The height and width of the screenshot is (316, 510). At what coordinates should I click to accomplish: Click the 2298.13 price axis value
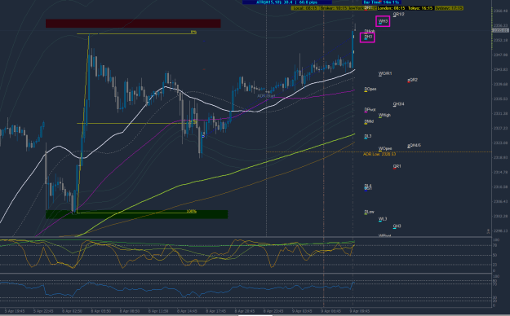(x=500, y=231)
